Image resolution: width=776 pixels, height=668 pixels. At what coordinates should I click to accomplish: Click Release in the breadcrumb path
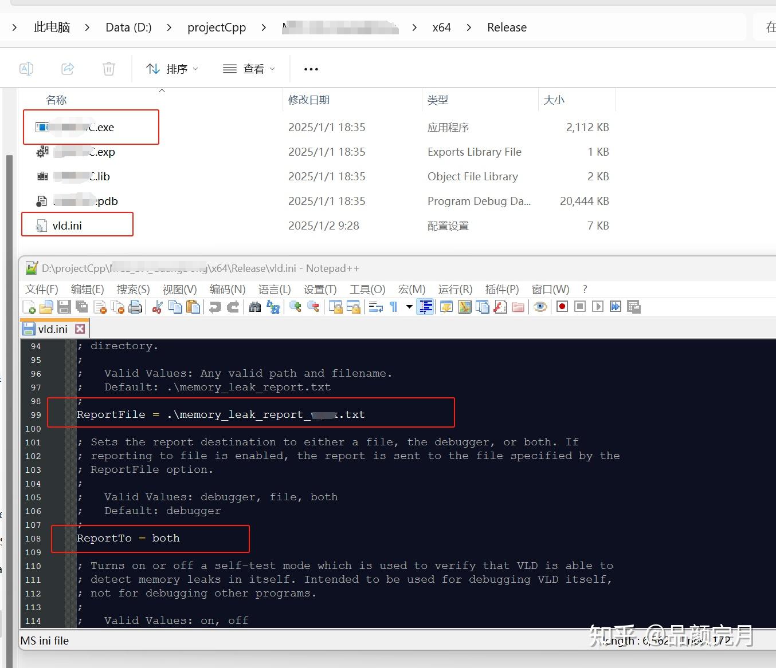506,27
